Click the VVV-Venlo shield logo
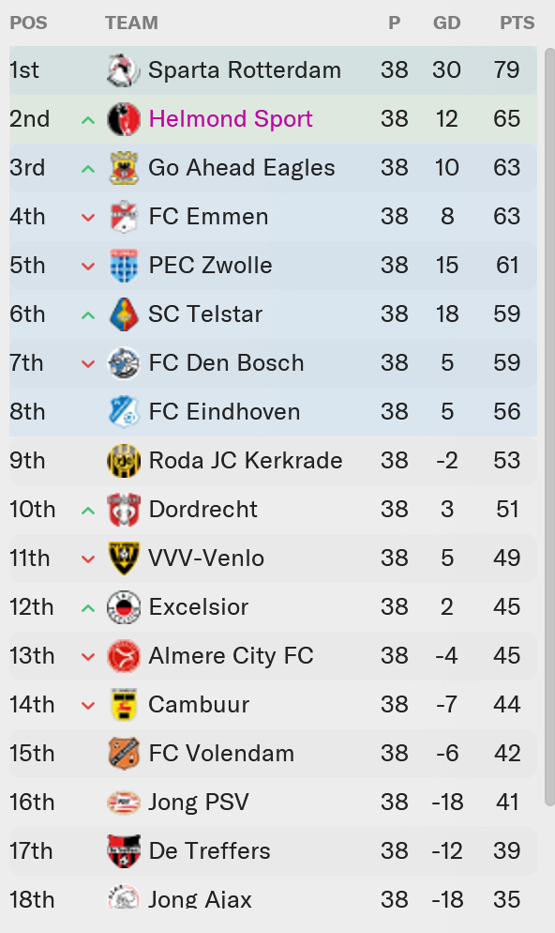This screenshot has width=555, height=933. [x=124, y=558]
